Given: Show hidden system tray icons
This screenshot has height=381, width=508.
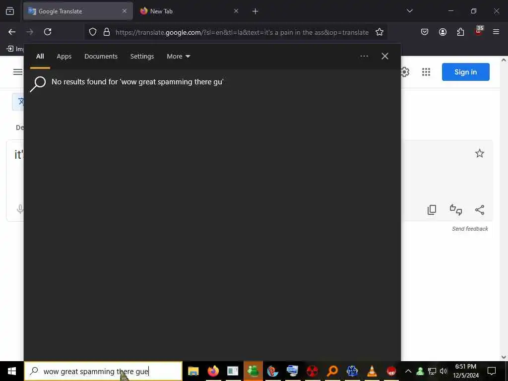Looking at the screenshot, I should tap(408, 371).
